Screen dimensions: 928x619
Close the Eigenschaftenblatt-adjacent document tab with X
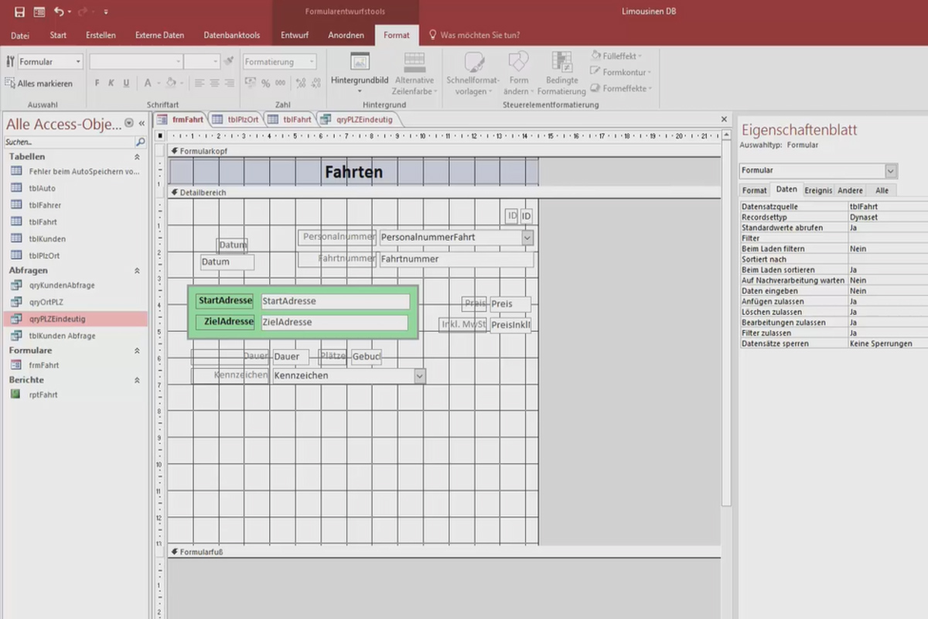point(724,119)
